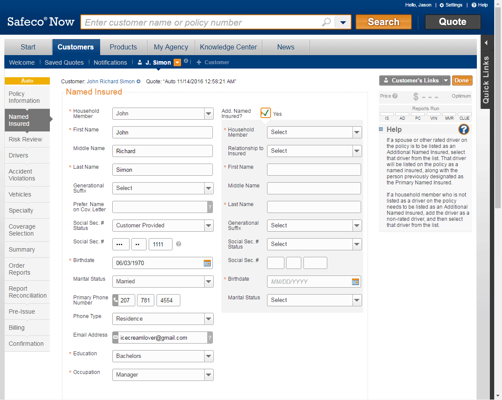Switch to the Knowledge Center tab
502x400 pixels.
[228, 47]
